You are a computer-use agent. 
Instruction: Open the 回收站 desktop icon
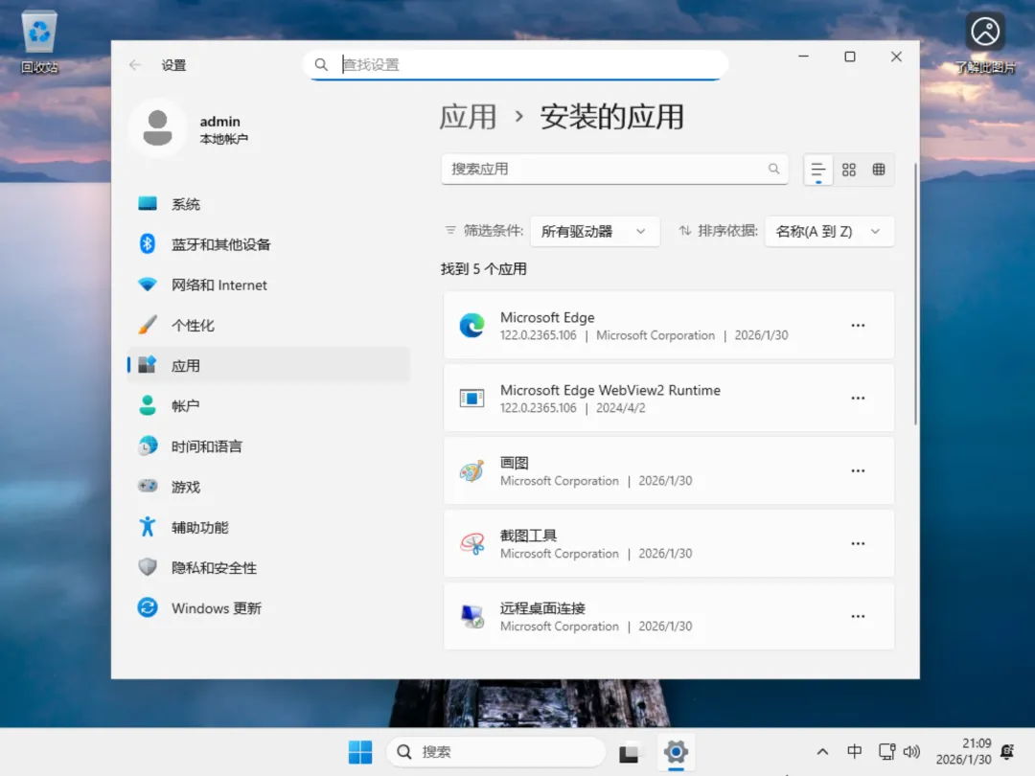39,41
